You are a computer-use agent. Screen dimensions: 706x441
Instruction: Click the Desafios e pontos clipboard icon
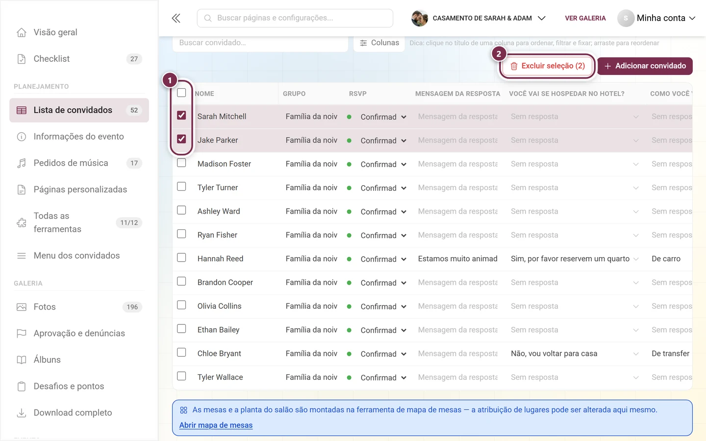(22, 386)
